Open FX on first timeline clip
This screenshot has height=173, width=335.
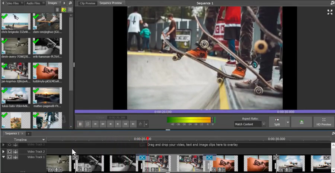click(x=50, y=170)
